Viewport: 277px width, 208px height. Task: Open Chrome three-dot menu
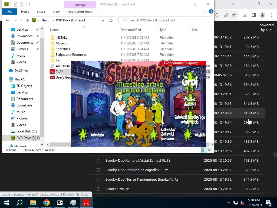(x=271, y=15)
